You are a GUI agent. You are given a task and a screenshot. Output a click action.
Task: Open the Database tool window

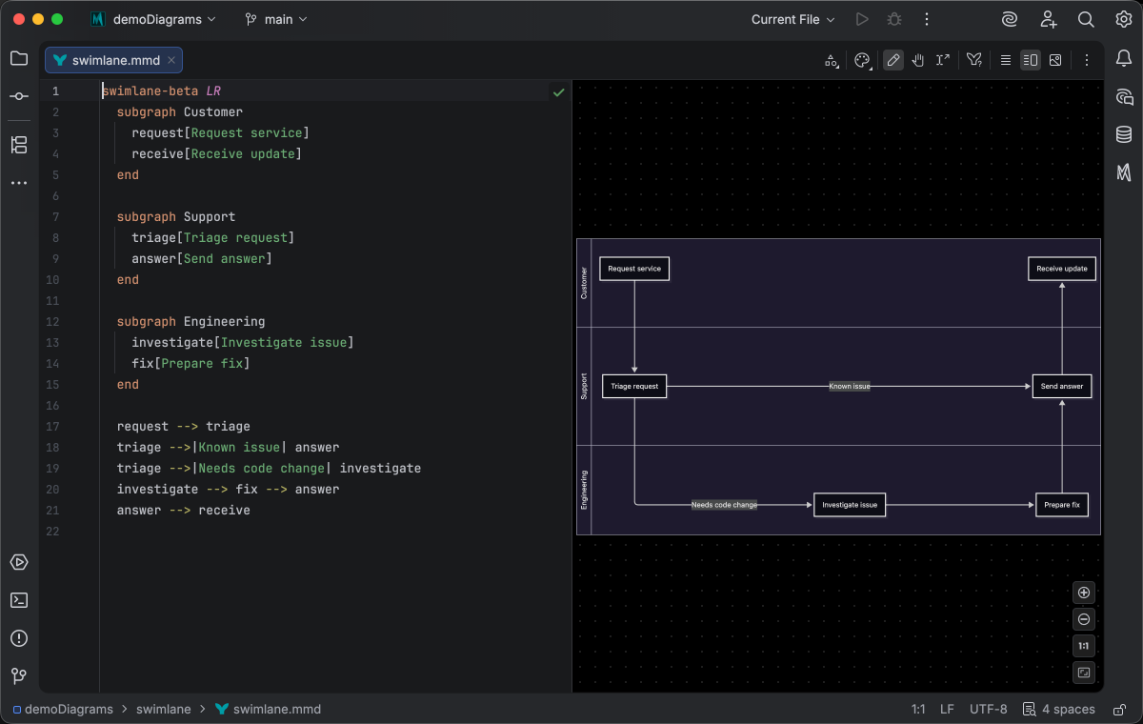coord(1124,134)
